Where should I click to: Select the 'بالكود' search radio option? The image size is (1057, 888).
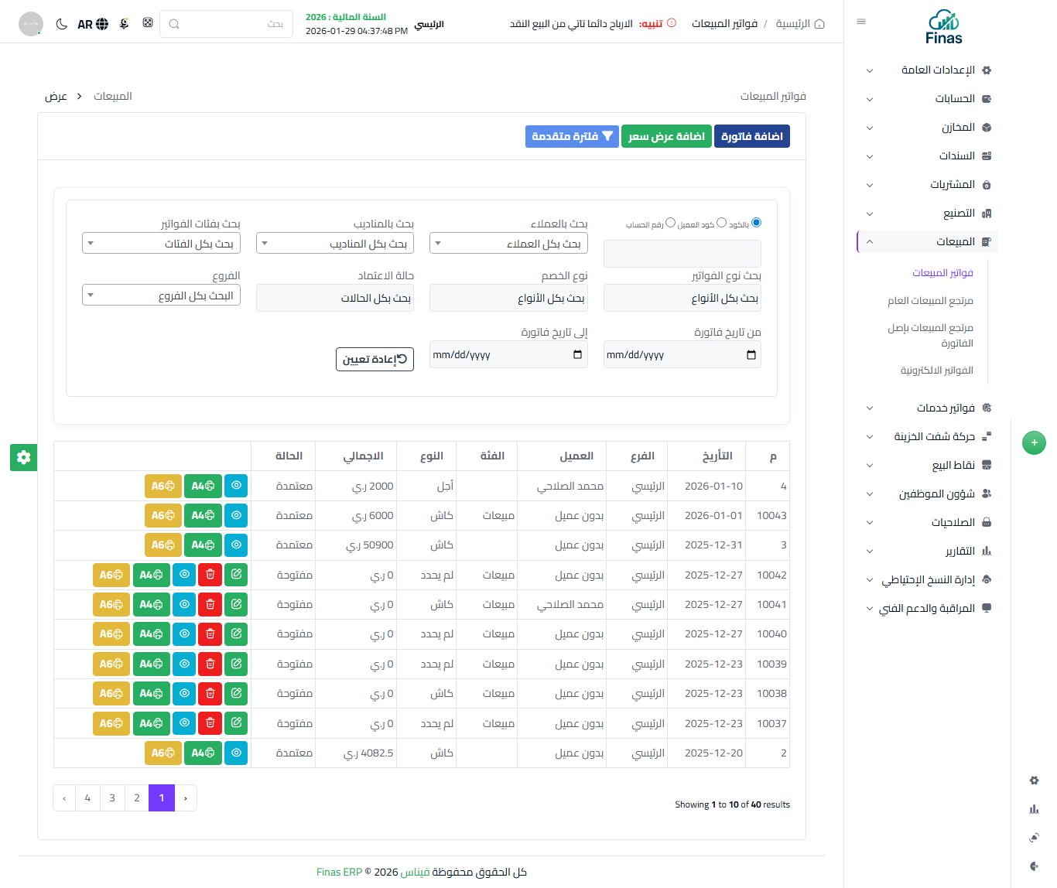pos(756,223)
